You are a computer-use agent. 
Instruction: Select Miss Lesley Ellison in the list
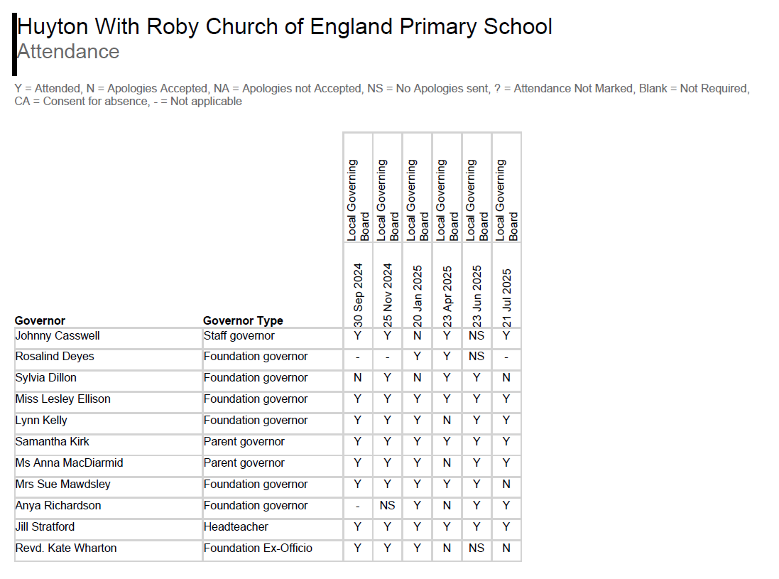(63, 399)
